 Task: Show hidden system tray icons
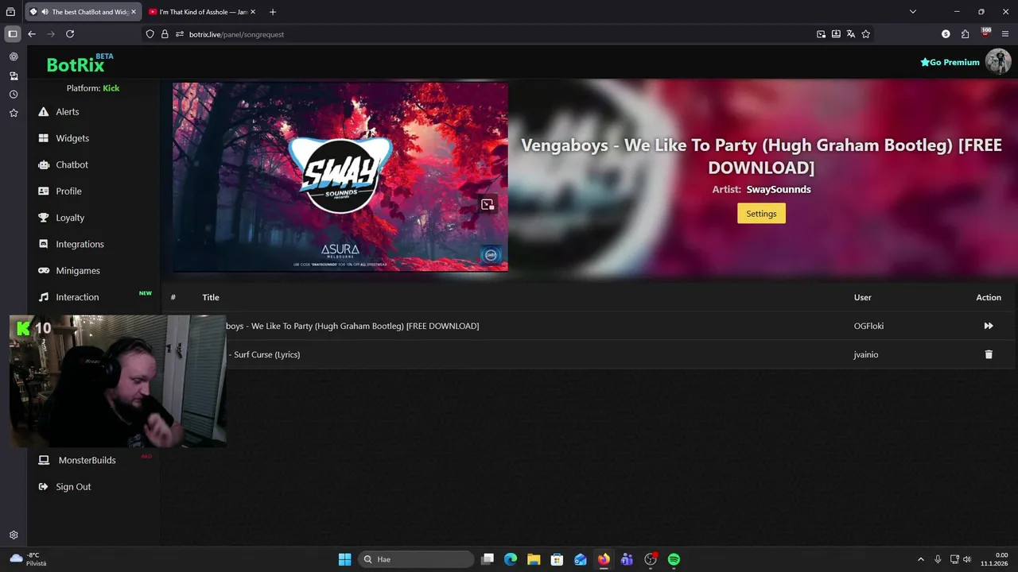921,559
